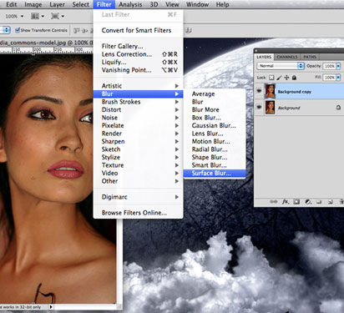
Task: Click the Screen Mode icon in top bar
Action: [x=55, y=16]
